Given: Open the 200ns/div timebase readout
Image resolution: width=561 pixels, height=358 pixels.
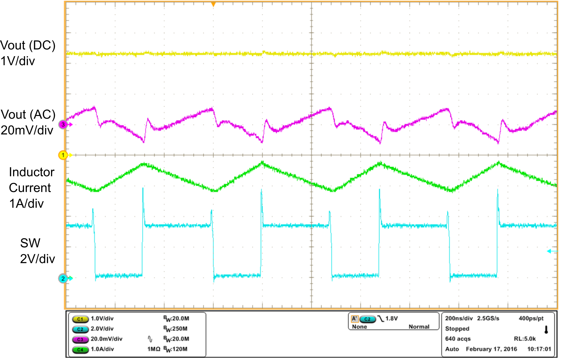Looking at the screenshot, I should click(458, 319).
